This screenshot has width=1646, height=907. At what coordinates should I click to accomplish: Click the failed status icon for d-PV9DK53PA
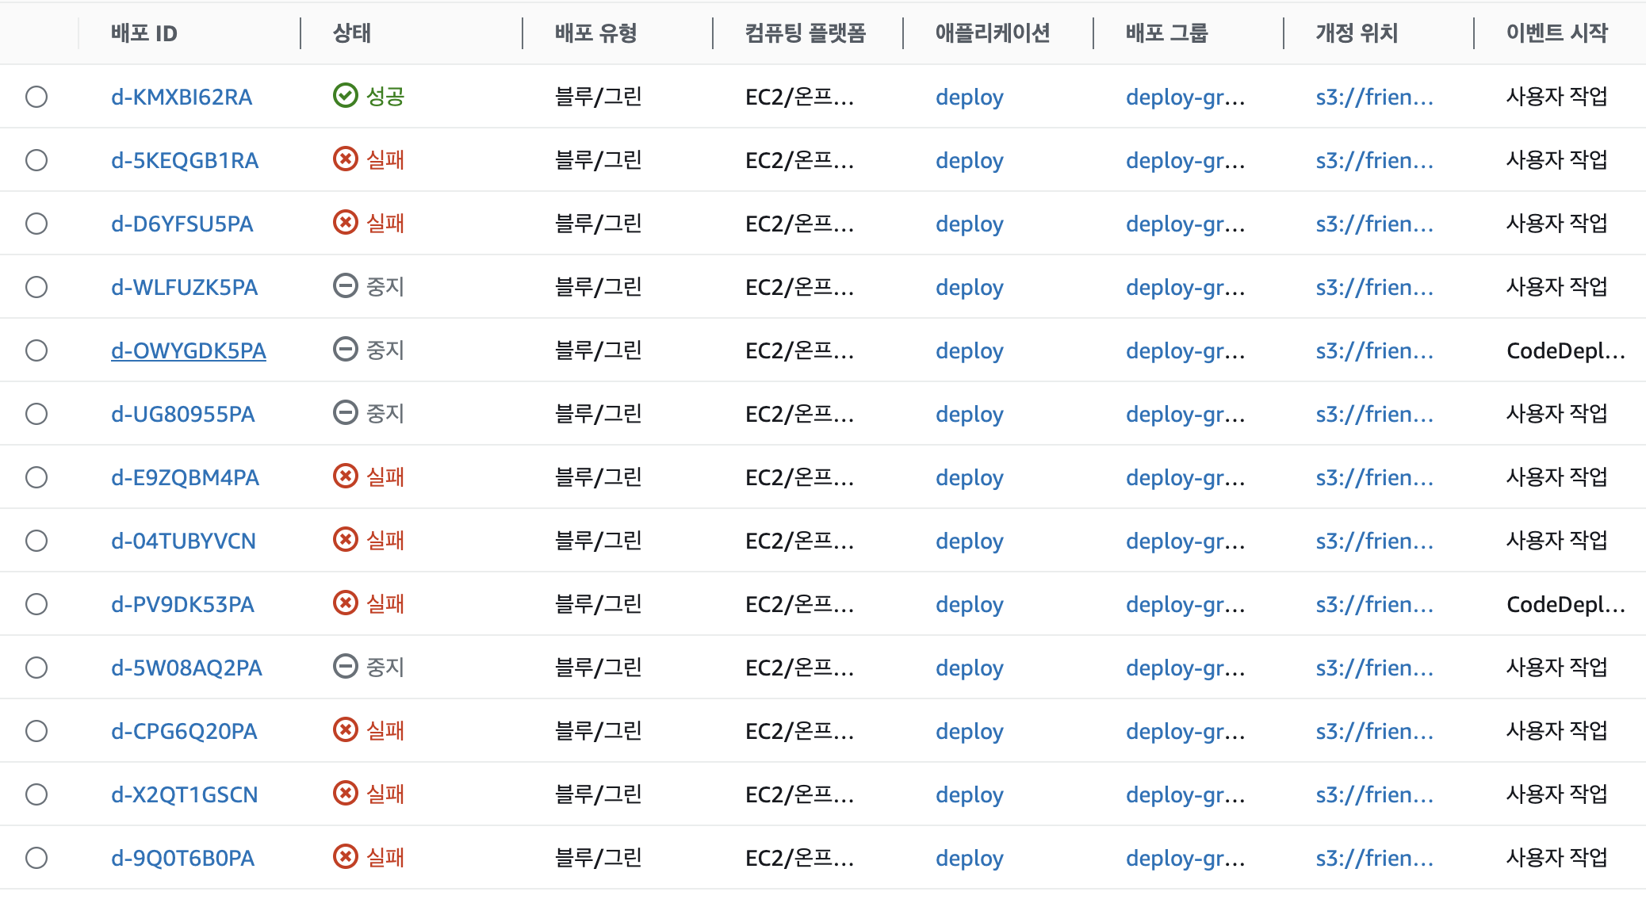tap(345, 603)
